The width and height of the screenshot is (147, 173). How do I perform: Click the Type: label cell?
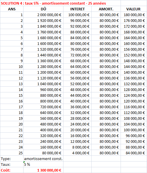pyautogui.click(x=12, y=159)
